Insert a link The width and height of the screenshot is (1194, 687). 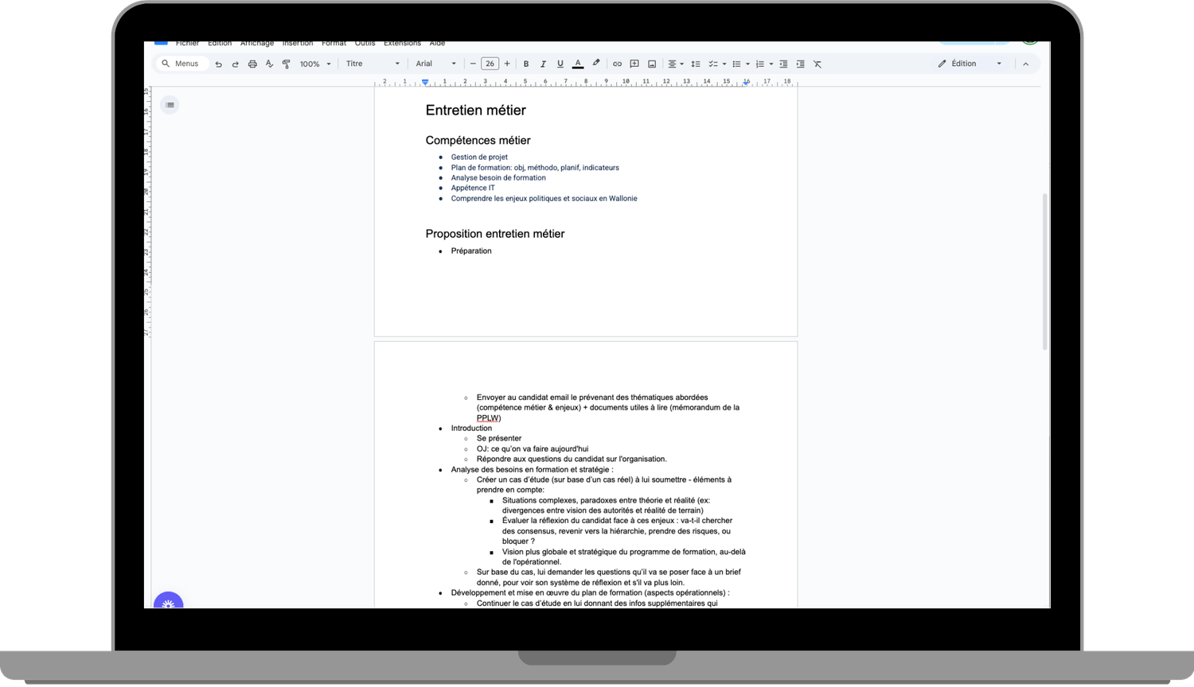coord(617,64)
